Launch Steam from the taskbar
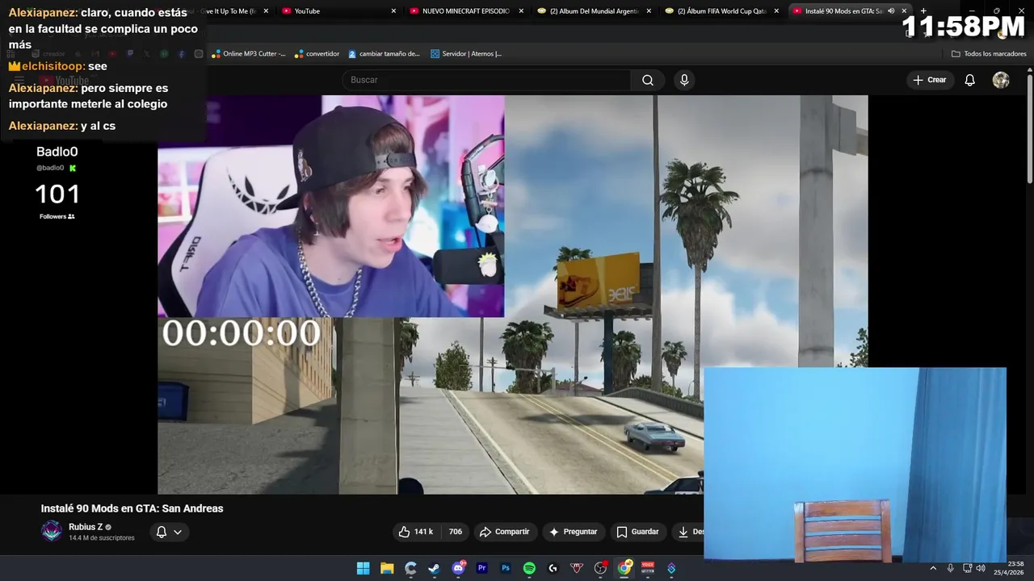This screenshot has width=1034, height=581. (x=435, y=568)
